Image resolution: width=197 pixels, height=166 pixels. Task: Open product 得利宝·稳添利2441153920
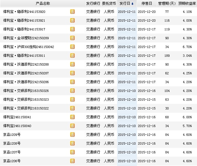pyautogui.click(x=24, y=12)
